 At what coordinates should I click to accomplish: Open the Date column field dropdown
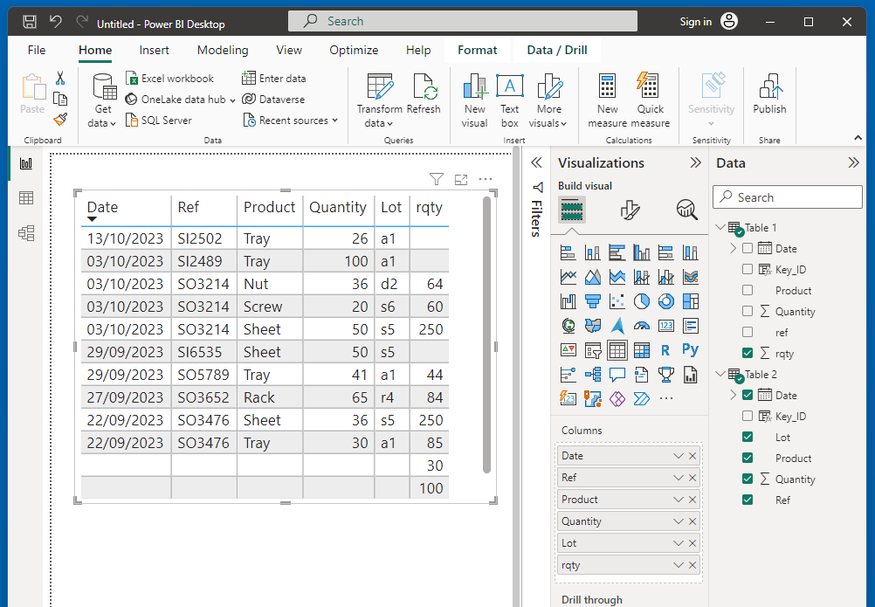[x=678, y=456]
